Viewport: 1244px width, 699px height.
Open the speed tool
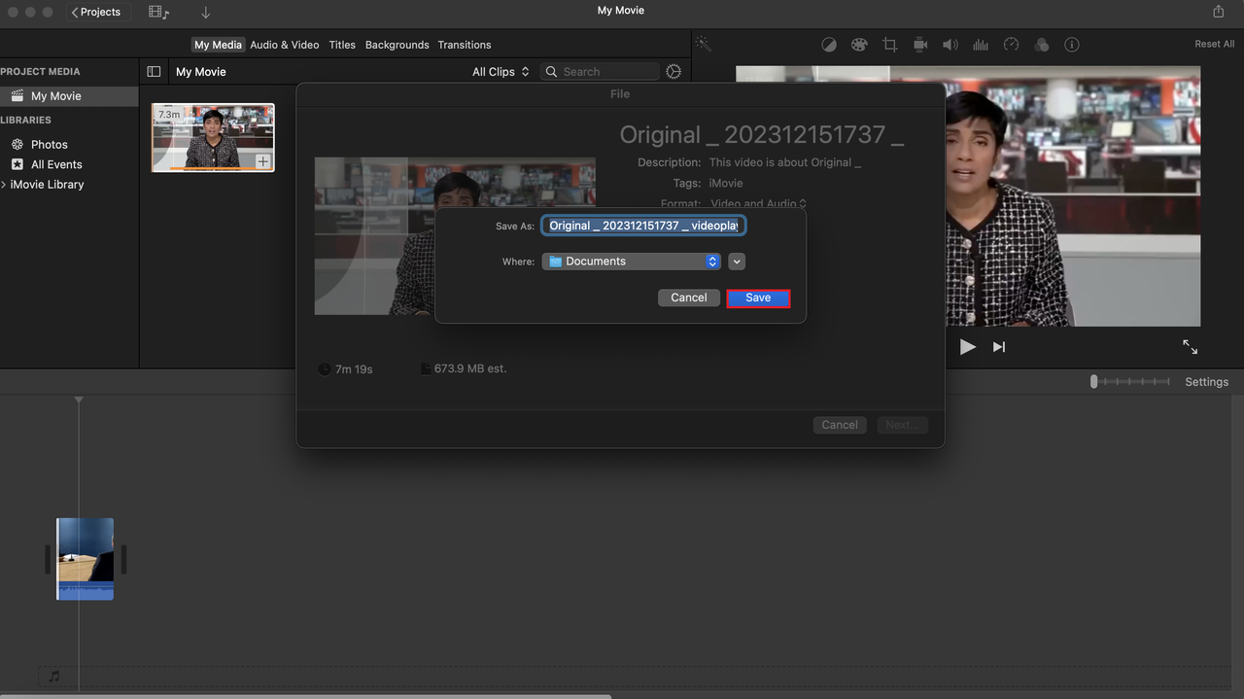pyautogui.click(x=1011, y=45)
